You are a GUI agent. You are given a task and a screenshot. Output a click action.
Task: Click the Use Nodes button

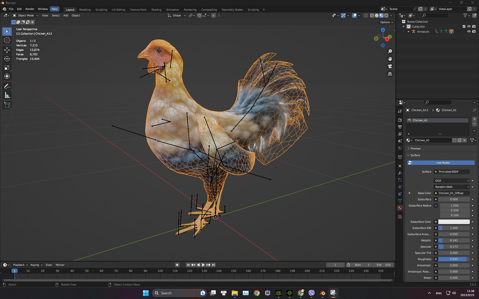click(441, 163)
